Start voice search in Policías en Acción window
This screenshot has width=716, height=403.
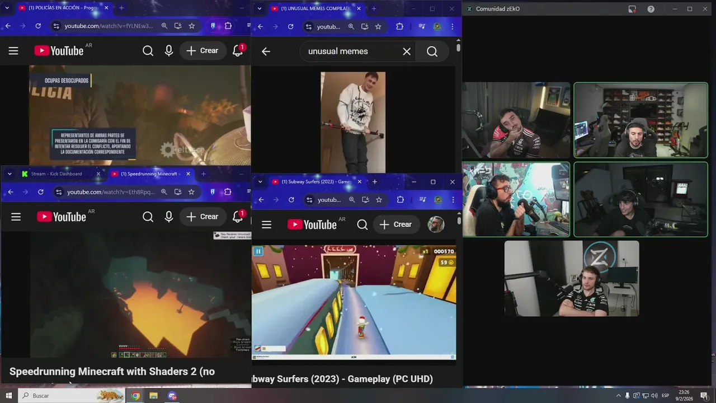click(169, 51)
